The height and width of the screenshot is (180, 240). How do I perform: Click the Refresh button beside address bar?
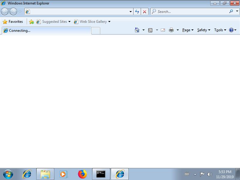point(137,12)
